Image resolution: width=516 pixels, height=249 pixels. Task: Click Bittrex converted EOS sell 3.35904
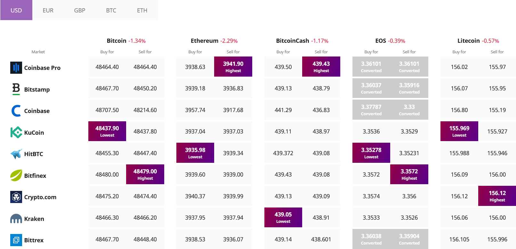tap(409, 239)
